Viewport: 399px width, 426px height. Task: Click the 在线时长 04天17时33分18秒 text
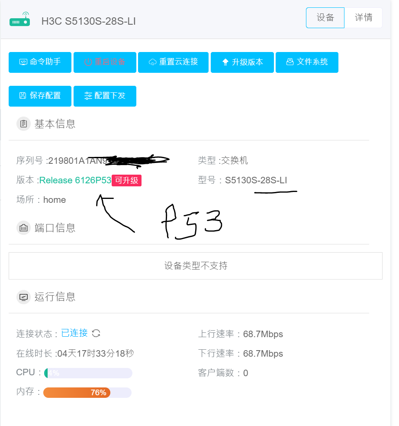tap(75, 354)
